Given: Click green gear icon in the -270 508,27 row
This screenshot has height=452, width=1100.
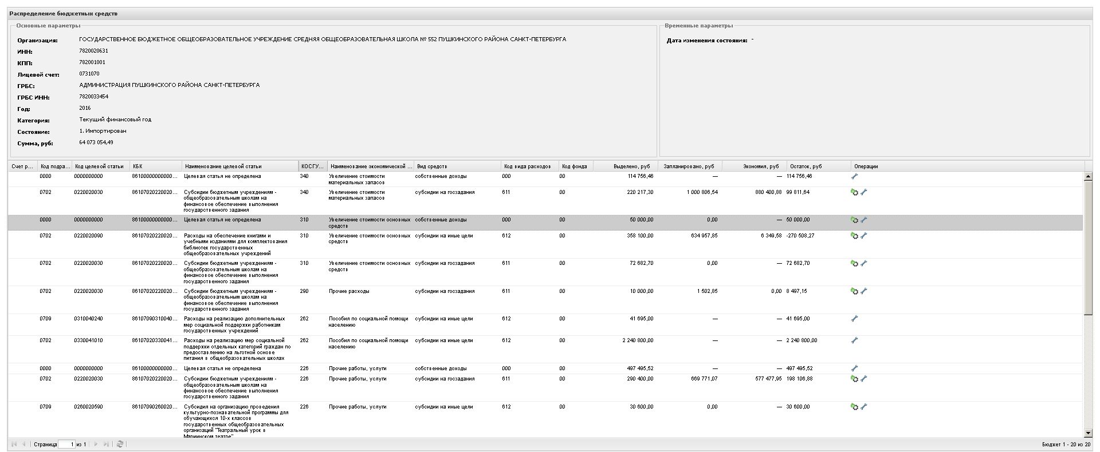Looking at the screenshot, I should pos(854,236).
